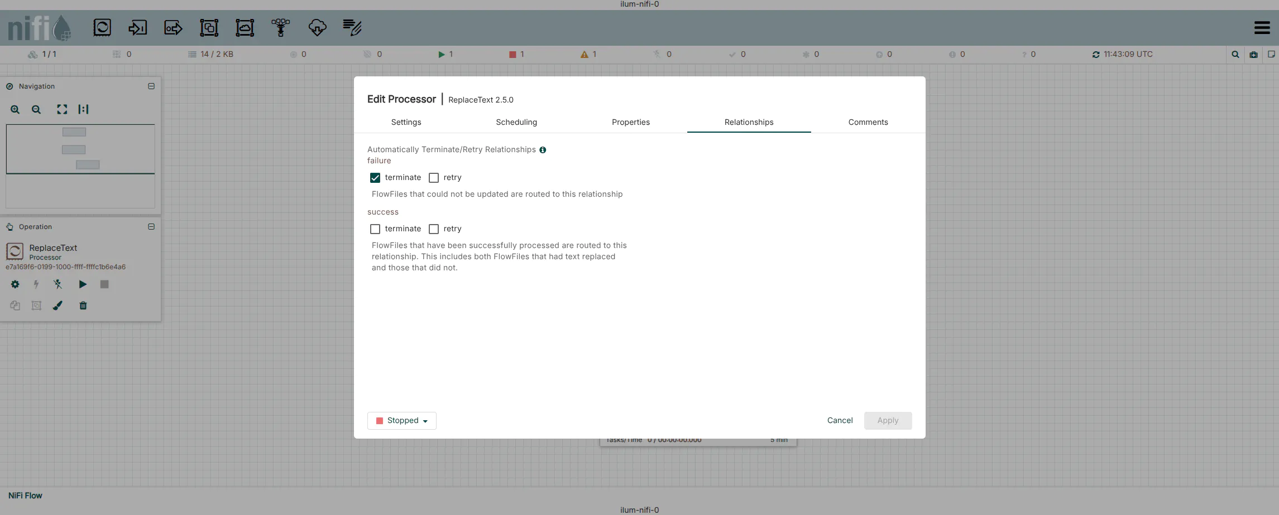This screenshot has height=515, width=1279.
Task: Collapse the Operation panel
Action: [x=151, y=227]
